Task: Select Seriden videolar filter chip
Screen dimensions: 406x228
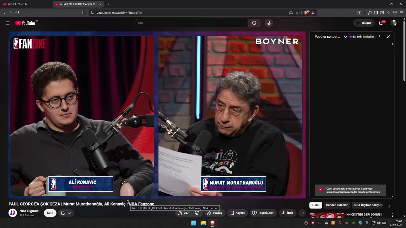Action: pyautogui.click(x=337, y=205)
